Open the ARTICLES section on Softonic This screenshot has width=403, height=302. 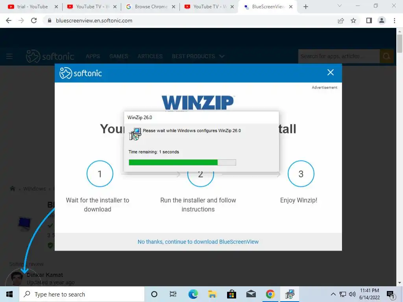150,56
